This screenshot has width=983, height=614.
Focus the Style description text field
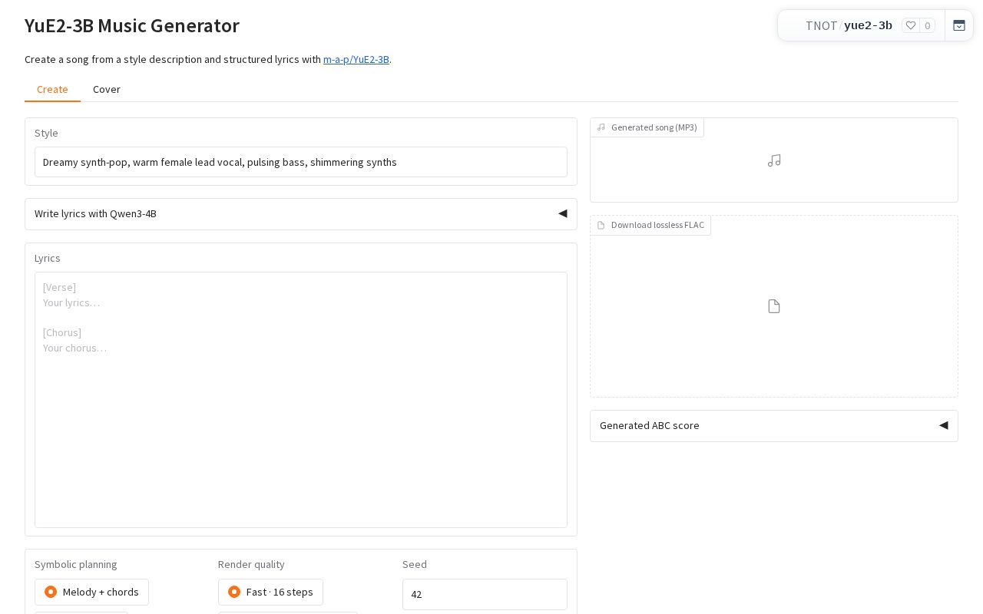[301, 162]
